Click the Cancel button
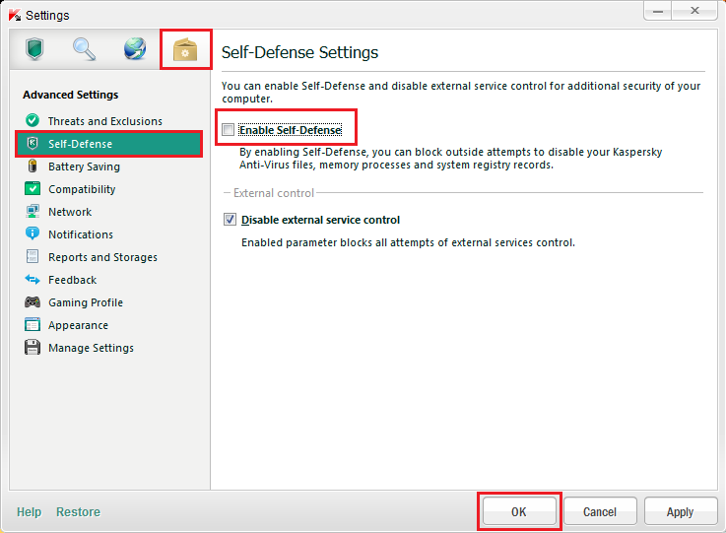 [x=600, y=511]
